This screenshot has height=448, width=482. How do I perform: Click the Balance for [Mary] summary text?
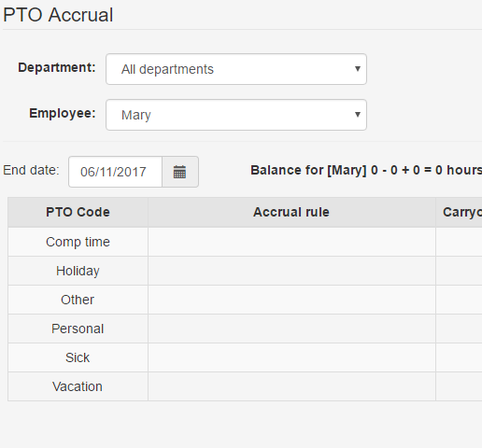pyautogui.click(x=366, y=171)
